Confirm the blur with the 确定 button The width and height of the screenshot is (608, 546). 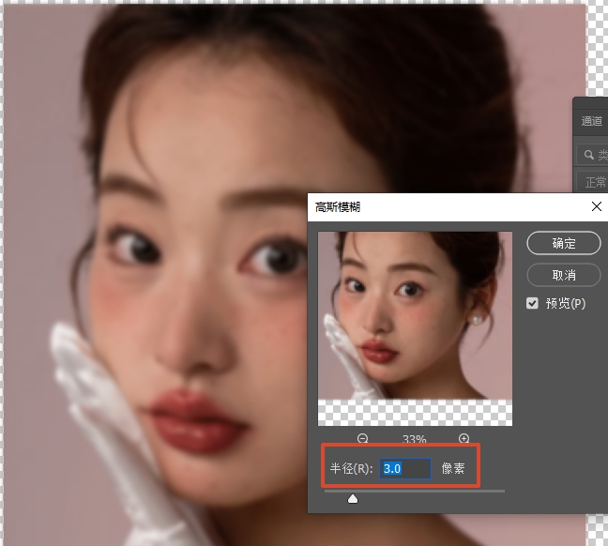(564, 243)
